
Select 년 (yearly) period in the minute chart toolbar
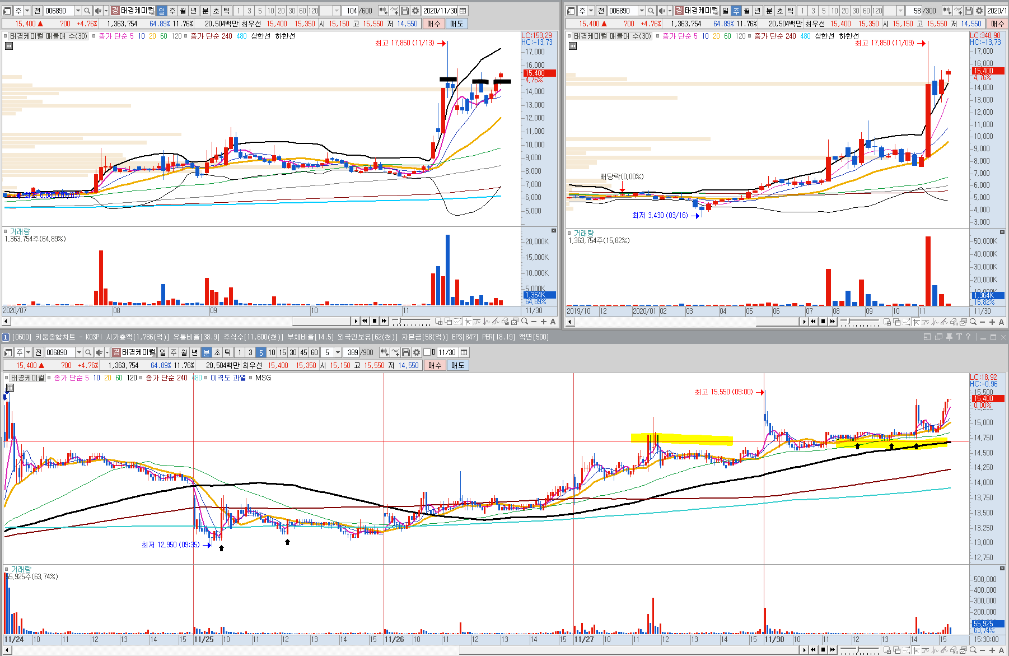coord(195,352)
